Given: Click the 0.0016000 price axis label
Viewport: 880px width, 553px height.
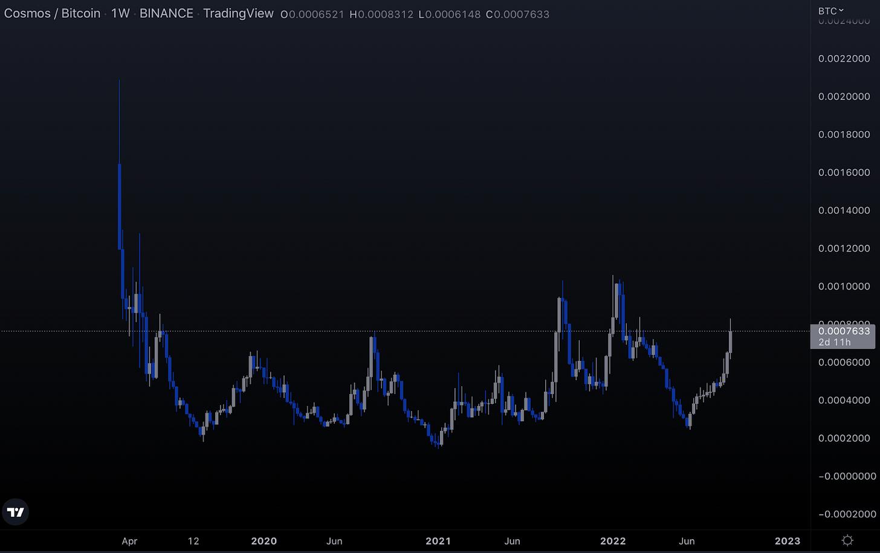Looking at the screenshot, I should [844, 173].
